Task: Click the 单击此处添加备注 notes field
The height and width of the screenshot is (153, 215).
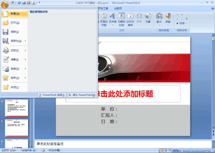Action: point(123,144)
